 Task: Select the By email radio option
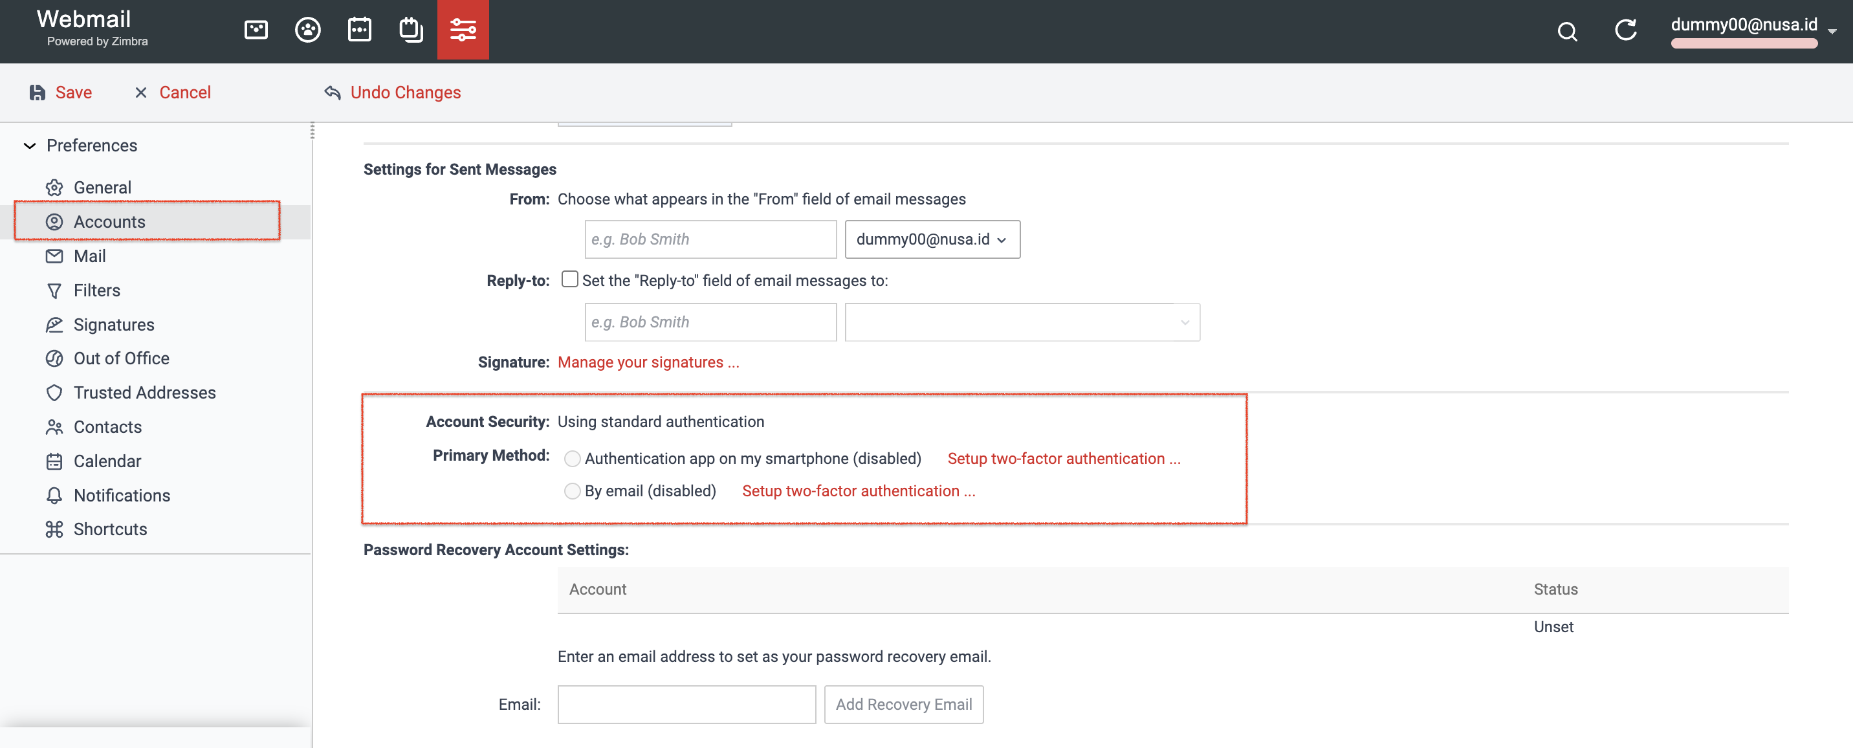[572, 491]
